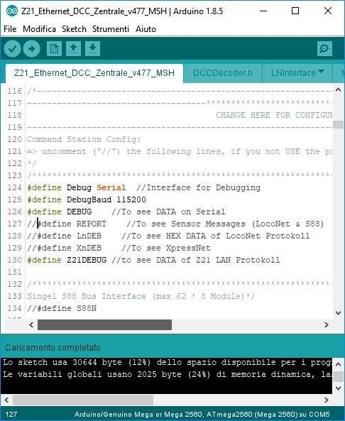This screenshot has height=421, width=345.
Task: Click the editor vertical scroll up arrow
Action: [x=338, y=90]
